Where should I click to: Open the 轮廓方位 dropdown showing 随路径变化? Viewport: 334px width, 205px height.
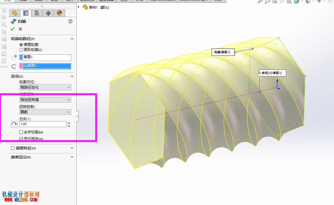45,87
